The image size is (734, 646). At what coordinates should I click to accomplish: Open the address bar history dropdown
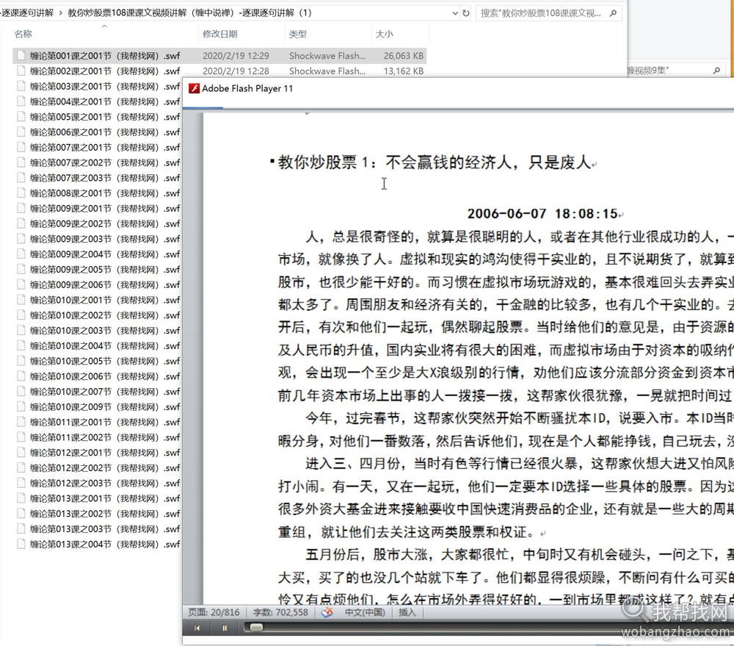pyautogui.click(x=455, y=12)
